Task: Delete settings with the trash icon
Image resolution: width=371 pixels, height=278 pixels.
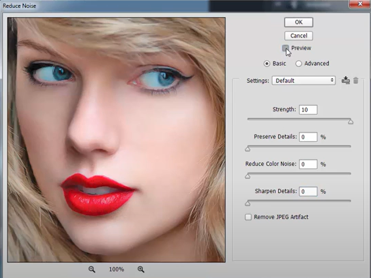Action: [356, 80]
